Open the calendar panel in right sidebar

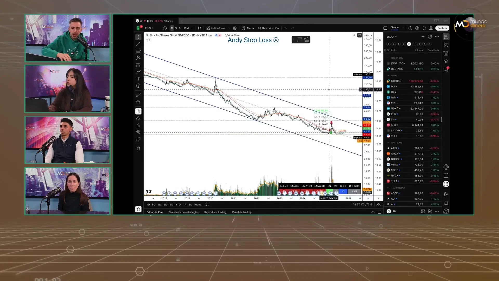pos(446,175)
